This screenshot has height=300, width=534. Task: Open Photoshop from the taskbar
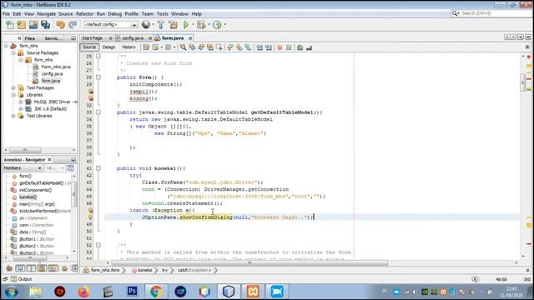(132, 292)
